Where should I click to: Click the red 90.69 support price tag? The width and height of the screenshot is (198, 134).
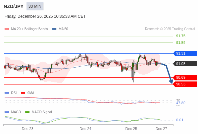point(185,77)
